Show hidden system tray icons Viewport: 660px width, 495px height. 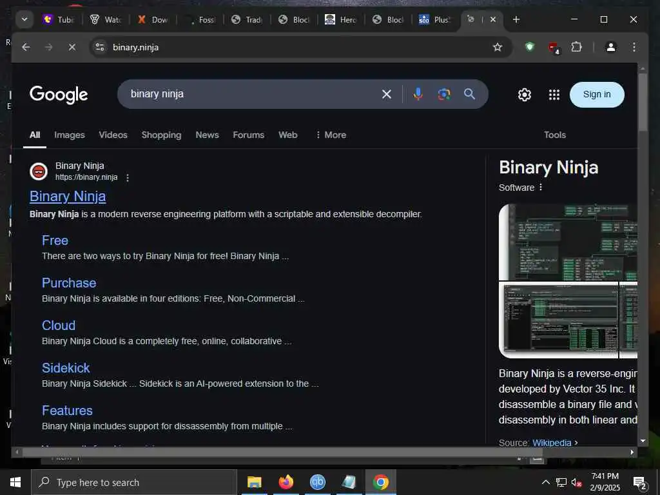[545, 482]
